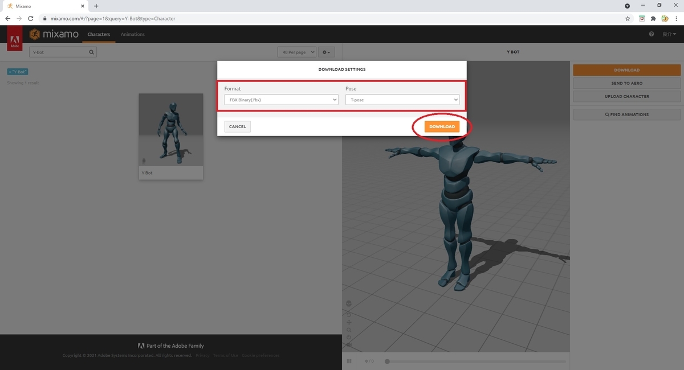
Task: Bookmark this page with the star icon
Action: [x=628, y=18]
